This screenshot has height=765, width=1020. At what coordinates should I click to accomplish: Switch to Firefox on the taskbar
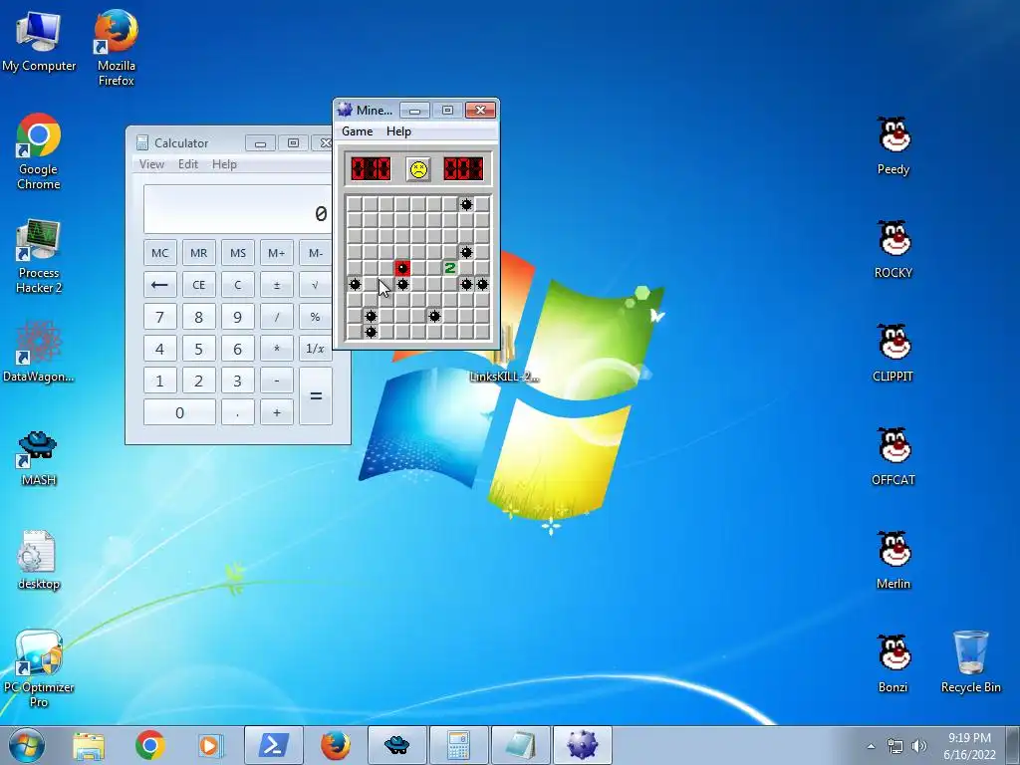pos(335,745)
